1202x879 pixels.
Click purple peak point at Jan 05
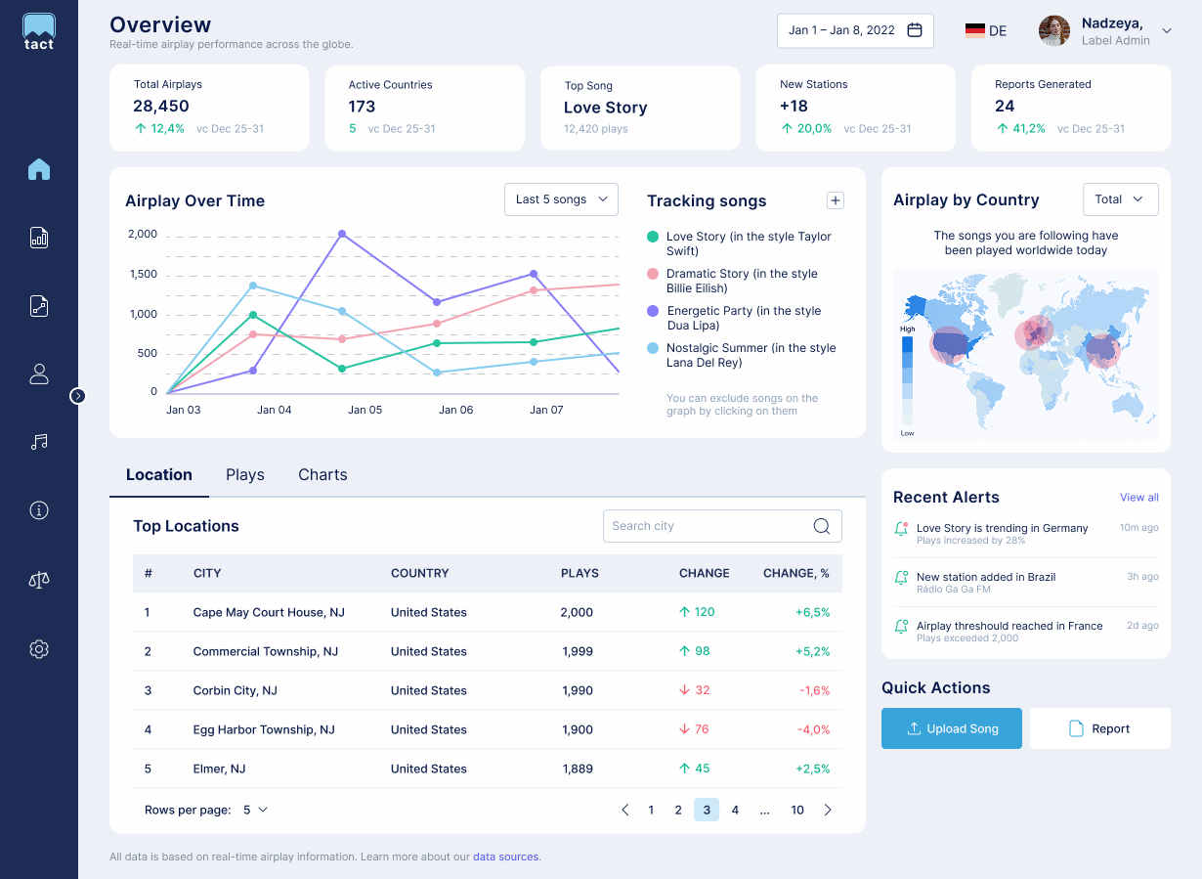(x=342, y=234)
